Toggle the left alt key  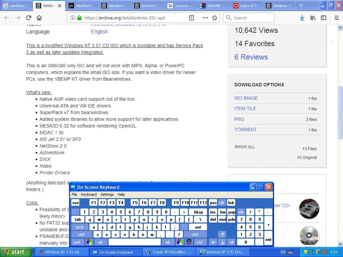pos(100,242)
